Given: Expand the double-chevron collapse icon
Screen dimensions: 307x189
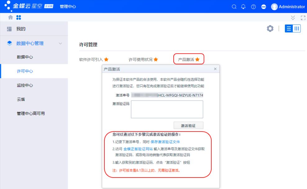Looking at the screenshot, I should tap(293, 18).
